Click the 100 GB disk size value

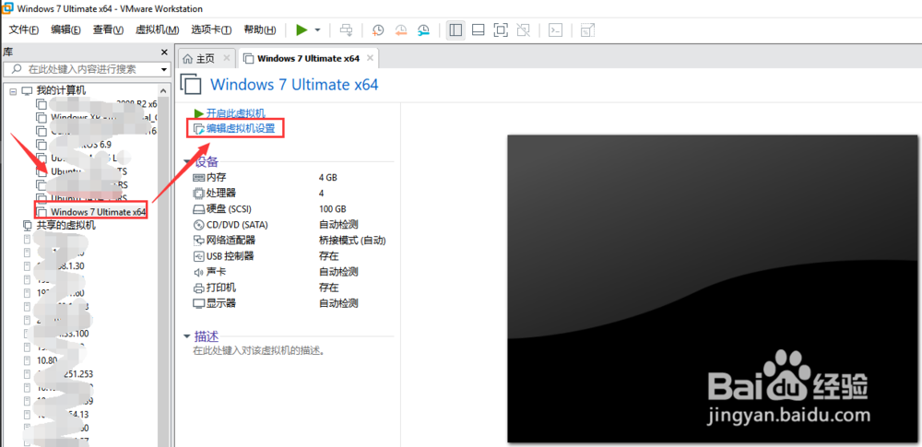pos(333,209)
